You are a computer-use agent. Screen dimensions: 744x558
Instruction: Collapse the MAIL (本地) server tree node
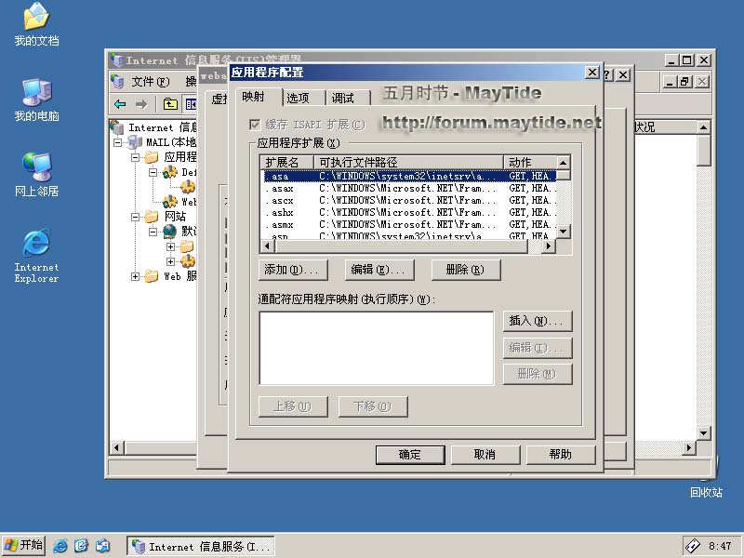pos(118,142)
